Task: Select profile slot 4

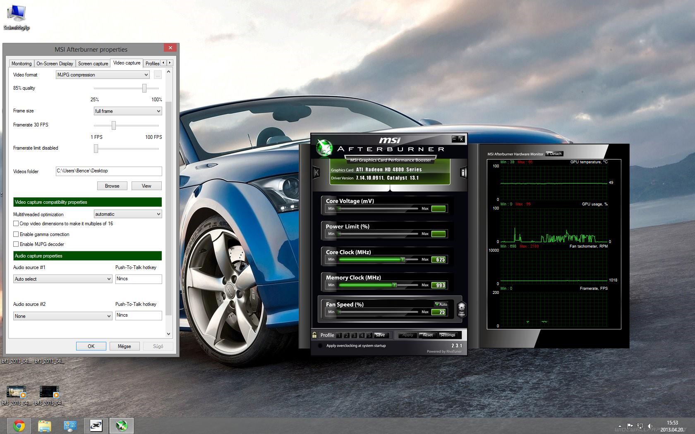Action: pyautogui.click(x=362, y=335)
